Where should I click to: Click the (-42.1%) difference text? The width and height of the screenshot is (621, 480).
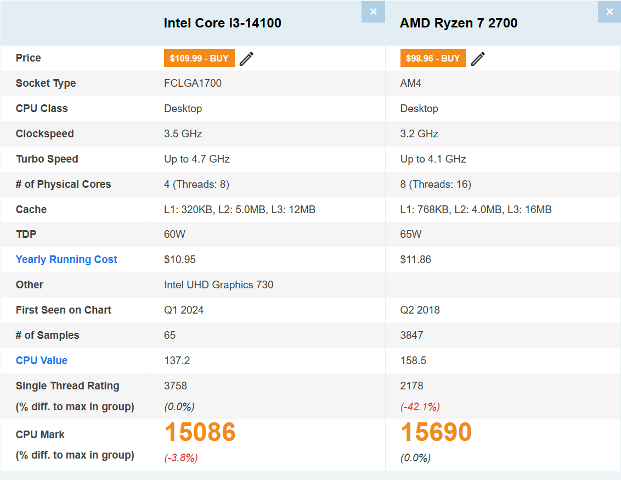pyautogui.click(x=420, y=406)
